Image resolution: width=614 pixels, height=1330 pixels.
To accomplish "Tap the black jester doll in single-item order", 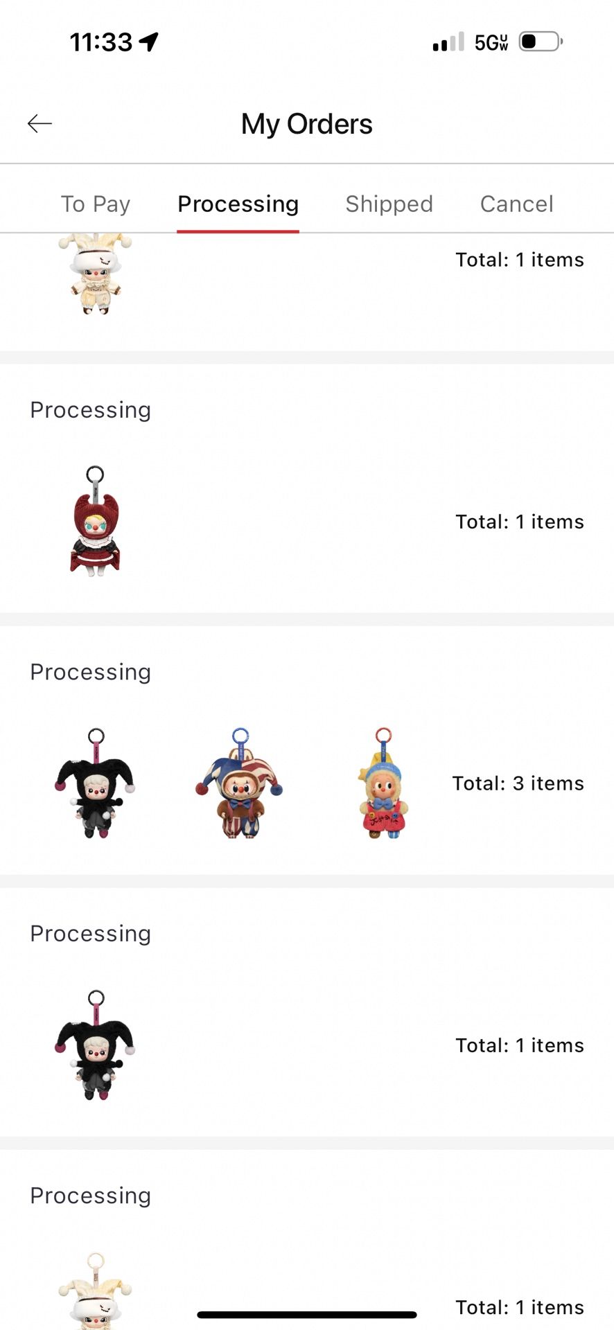I will pyautogui.click(x=95, y=1045).
